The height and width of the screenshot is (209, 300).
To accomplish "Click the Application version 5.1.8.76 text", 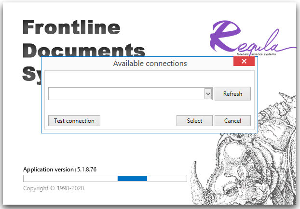I will 60,169.
